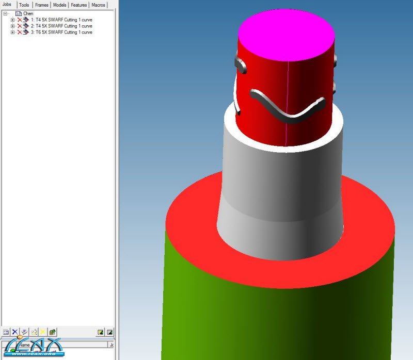413x360 pixels.
Task: Click red X status icon of job 3
Action: point(20,32)
